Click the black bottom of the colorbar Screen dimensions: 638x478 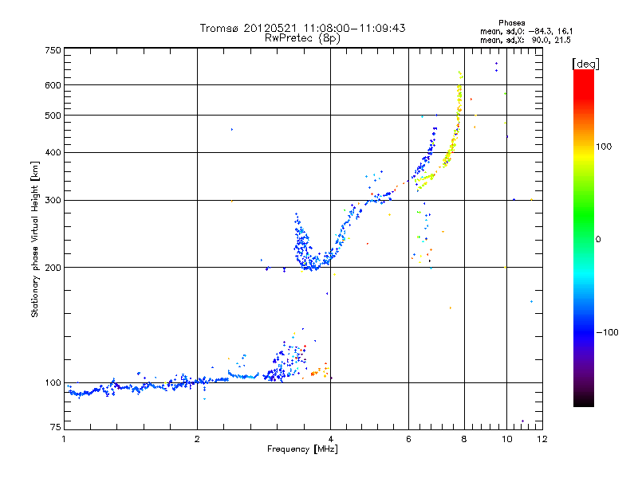point(584,402)
